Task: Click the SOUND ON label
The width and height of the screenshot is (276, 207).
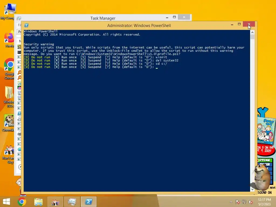Action: coord(265,192)
